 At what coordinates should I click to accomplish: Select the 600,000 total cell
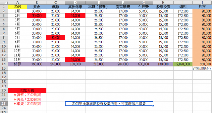[143, 64]
